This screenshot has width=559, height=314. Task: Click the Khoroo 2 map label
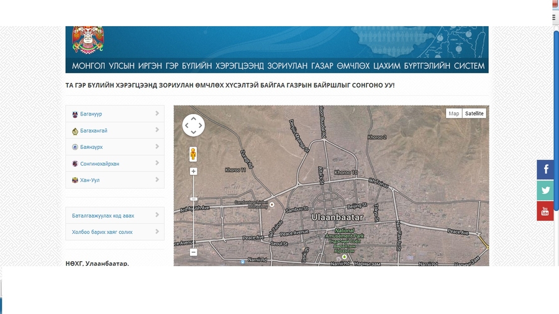coord(377,137)
